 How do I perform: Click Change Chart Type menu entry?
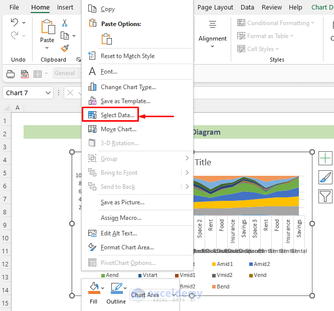point(128,87)
